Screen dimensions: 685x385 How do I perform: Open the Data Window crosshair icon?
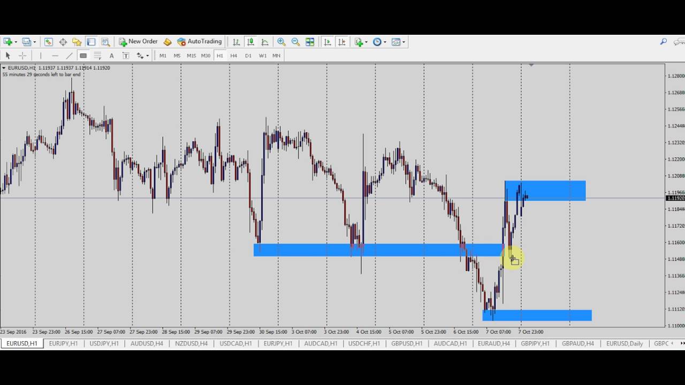tap(63, 42)
